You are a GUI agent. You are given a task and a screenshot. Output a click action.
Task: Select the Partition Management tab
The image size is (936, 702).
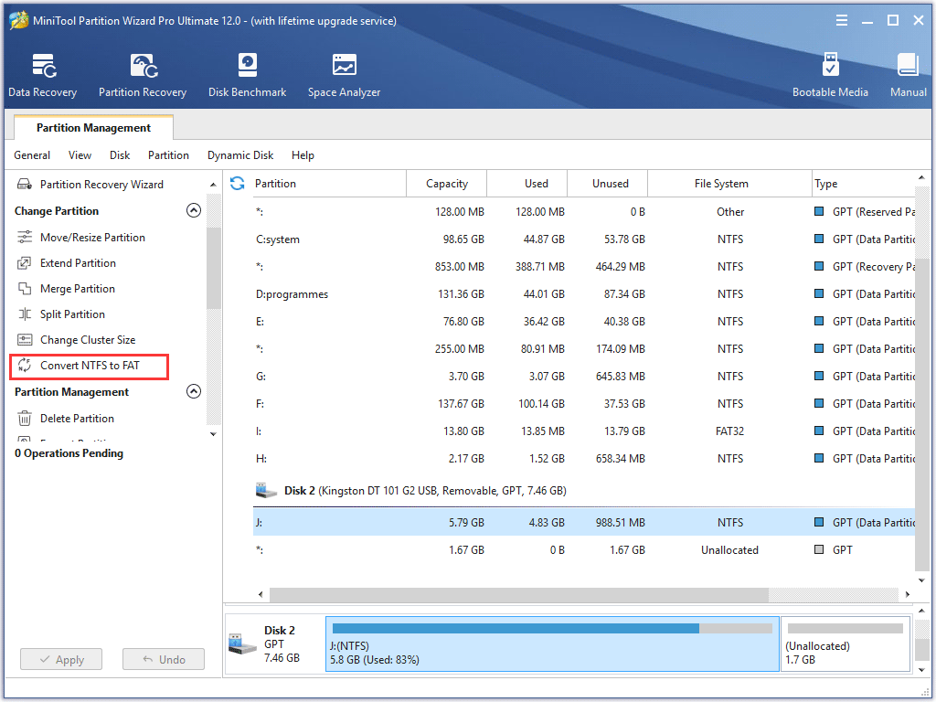click(x=94, y=128)
